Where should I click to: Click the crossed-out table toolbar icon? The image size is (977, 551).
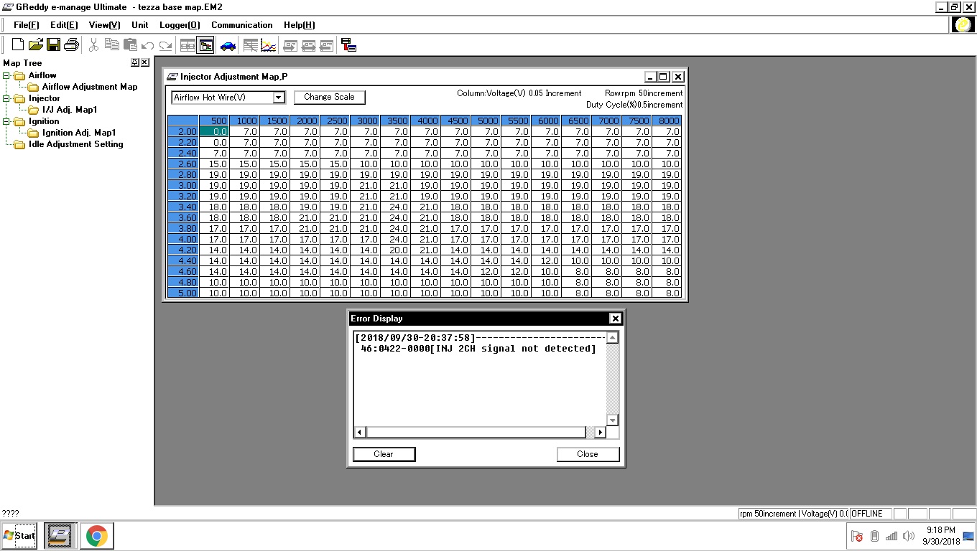coord(250,45)
